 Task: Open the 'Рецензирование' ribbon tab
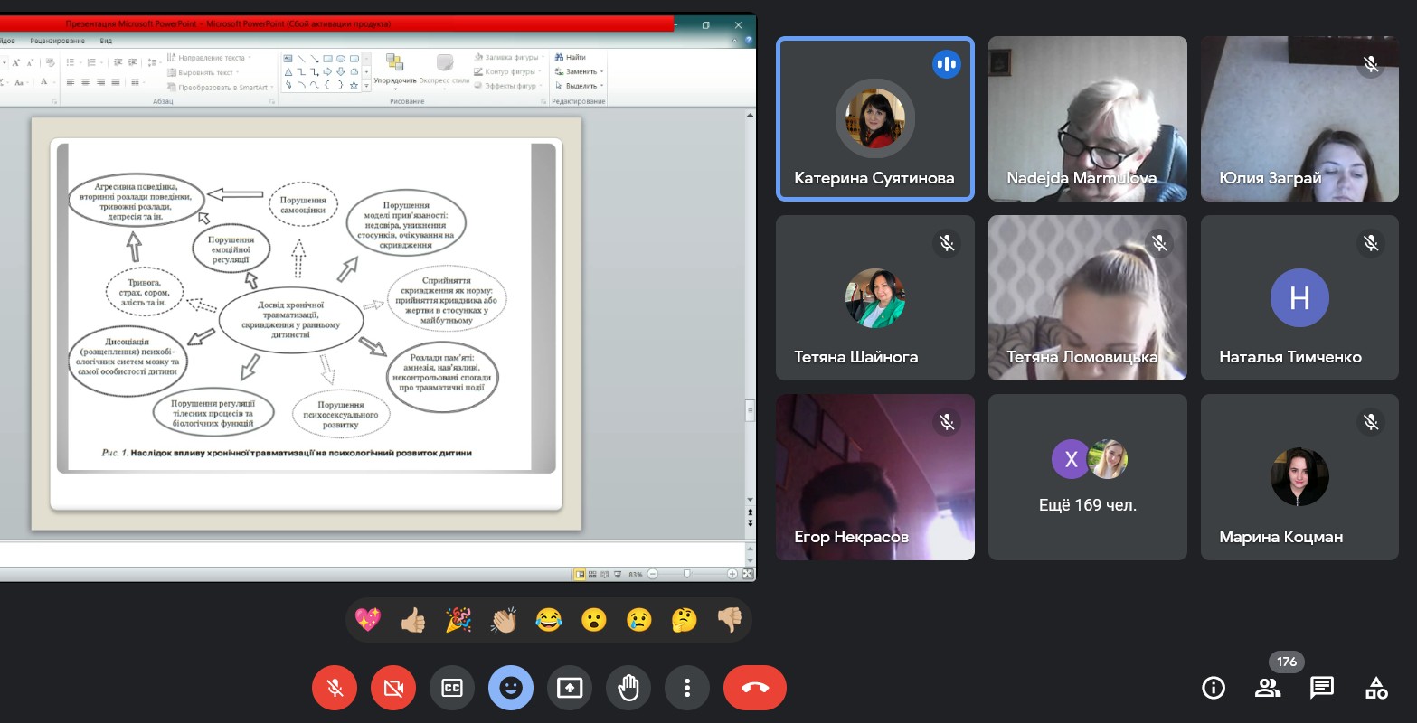(57, 41)
